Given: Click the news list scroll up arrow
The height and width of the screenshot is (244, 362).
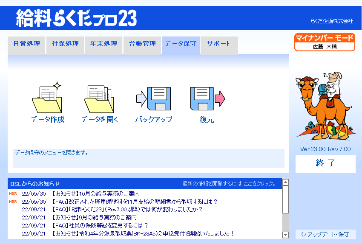Looking at the screenshot, I should click(286, 182).
